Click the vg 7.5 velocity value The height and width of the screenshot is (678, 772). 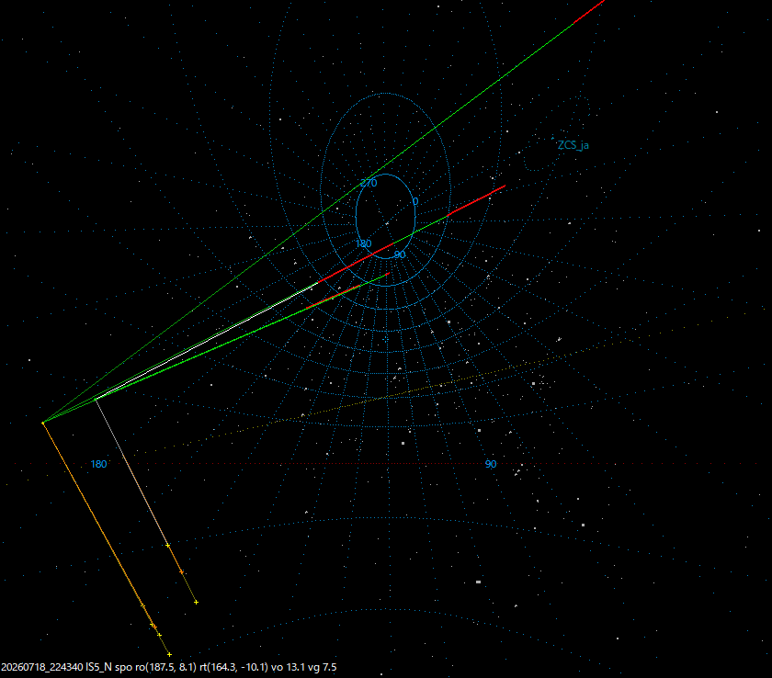click(x=323, y=667)
